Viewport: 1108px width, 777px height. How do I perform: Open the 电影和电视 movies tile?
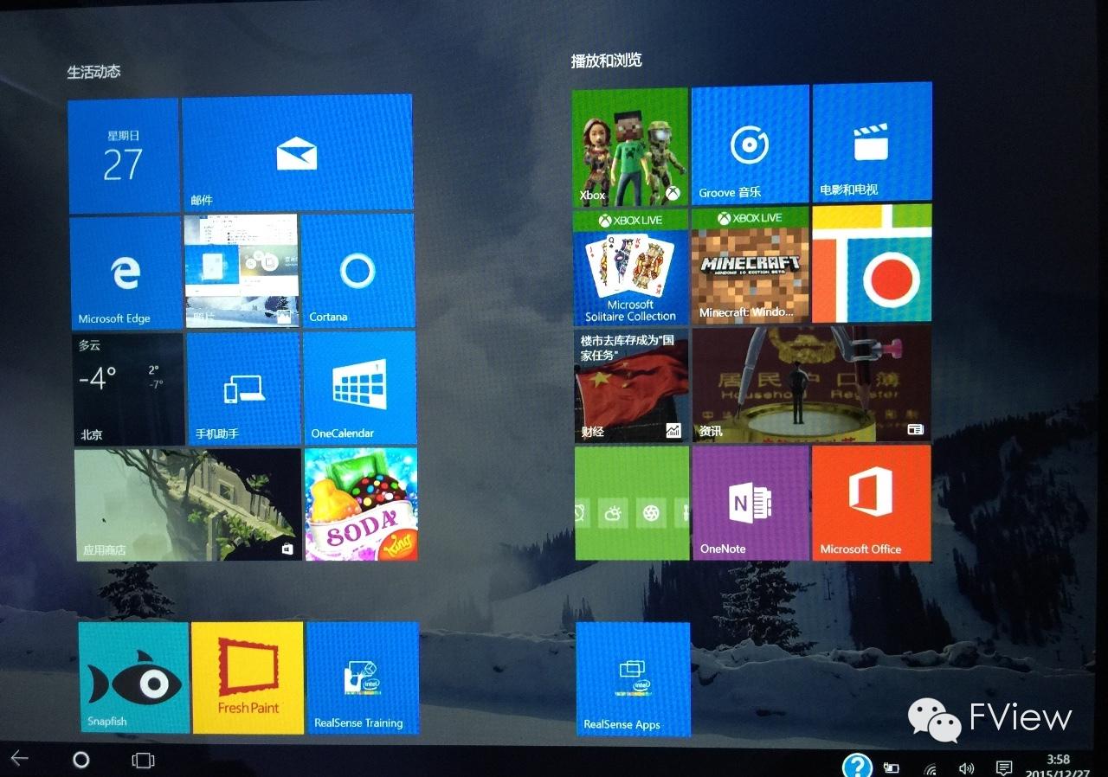pyautogui.click(x=872, y=142)
